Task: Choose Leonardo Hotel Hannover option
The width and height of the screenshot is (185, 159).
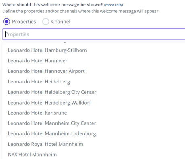Action: tap(94, 61)
